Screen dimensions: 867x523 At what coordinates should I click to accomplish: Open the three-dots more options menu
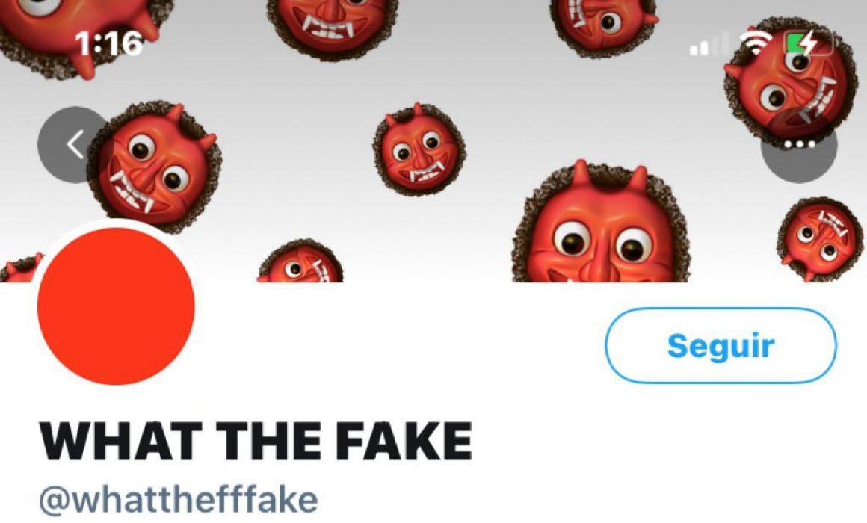coord(799,145)
